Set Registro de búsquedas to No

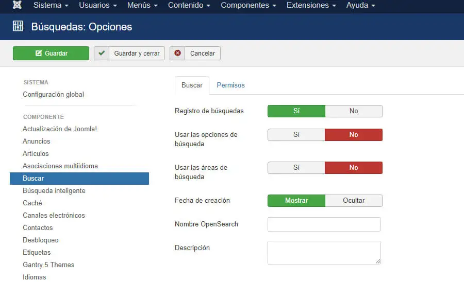point(354,111)
